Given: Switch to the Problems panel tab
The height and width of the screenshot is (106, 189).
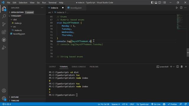Looking at the screenshot, I should pyautogui.click(x=94, y=67).
